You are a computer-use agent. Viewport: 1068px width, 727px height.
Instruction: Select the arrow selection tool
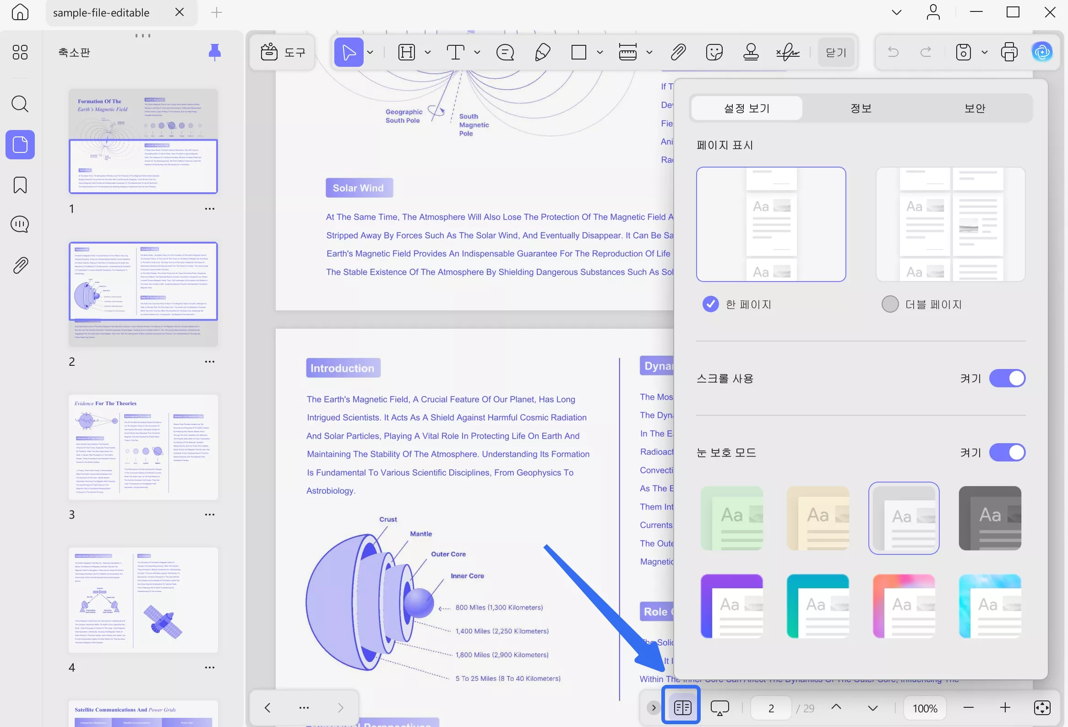click(349, 52)
